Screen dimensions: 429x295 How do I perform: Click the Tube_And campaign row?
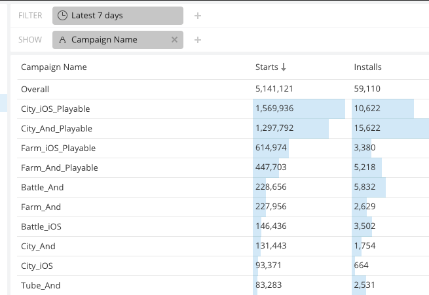(223, 285)
